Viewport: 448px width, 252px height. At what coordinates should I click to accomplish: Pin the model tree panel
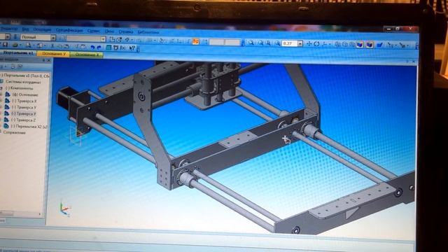tap(43, 60)
